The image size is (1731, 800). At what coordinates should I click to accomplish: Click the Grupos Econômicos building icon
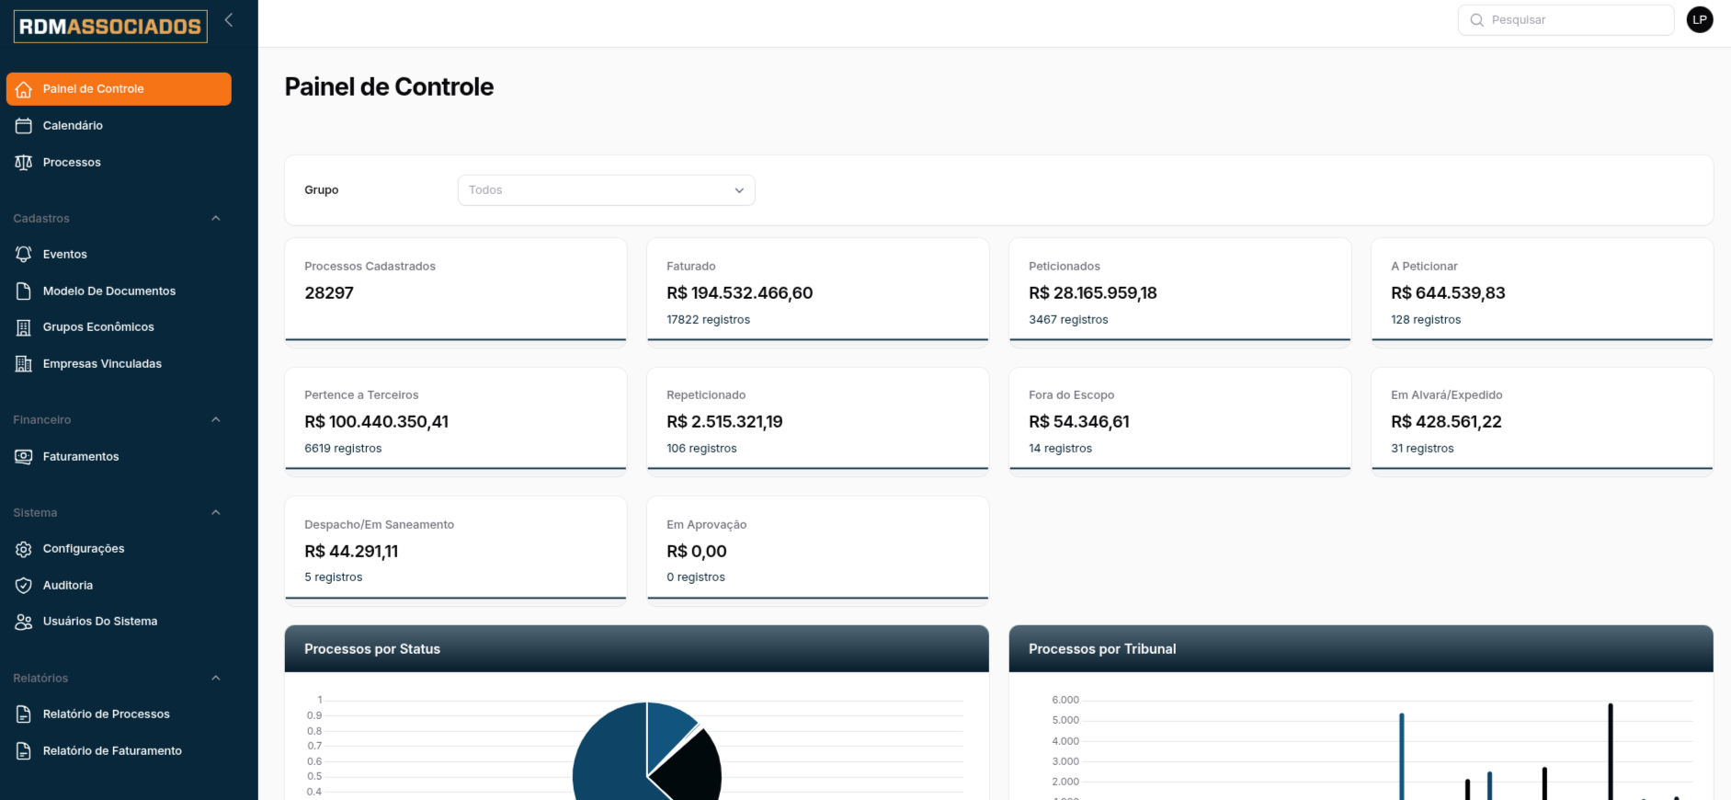[x=24, y=327]
